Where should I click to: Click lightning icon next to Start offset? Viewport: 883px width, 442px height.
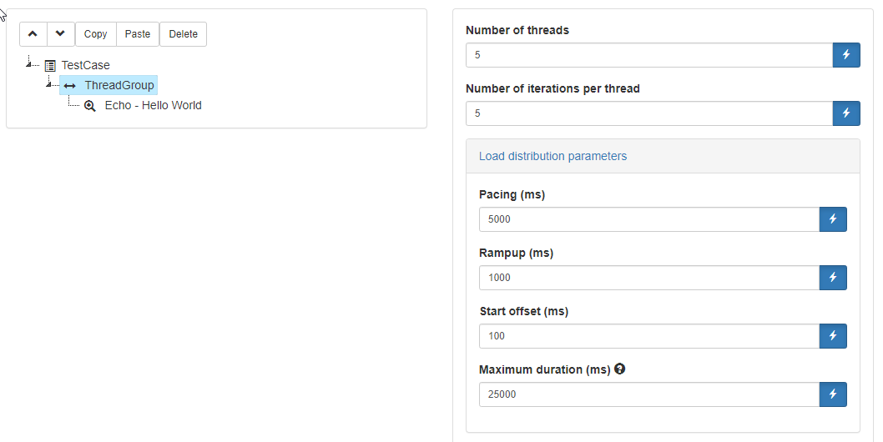click(833, 336)
